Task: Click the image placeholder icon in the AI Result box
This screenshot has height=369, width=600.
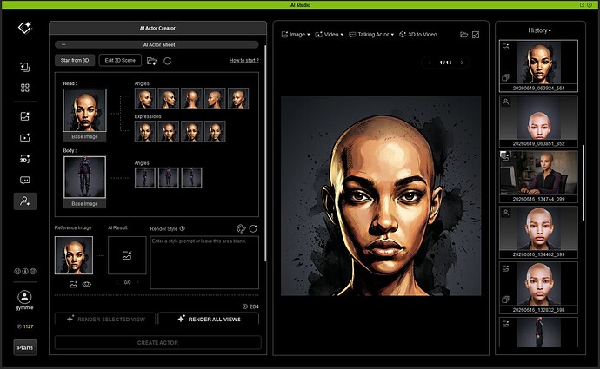Action: click(127, 255)
